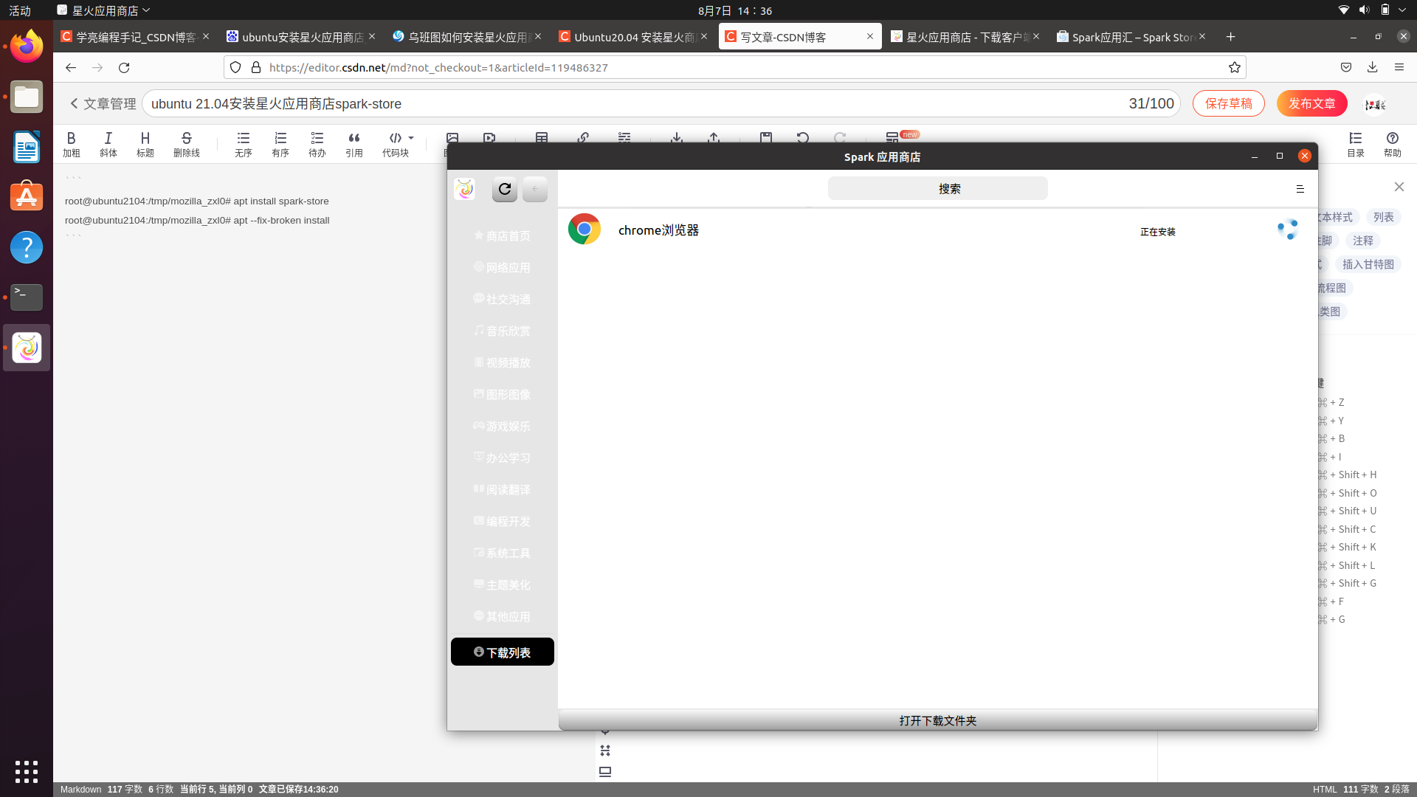Screen dimensions: 1417x797
Task: Click the redo icon in editor toolbar
Action: click(x=839, y=137)
